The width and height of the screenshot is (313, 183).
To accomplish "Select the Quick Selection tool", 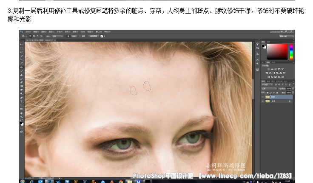I will (x=21, y=56).
